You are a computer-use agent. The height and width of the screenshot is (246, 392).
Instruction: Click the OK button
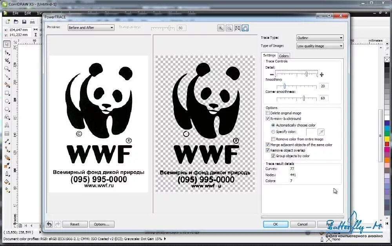pos(276,224)
